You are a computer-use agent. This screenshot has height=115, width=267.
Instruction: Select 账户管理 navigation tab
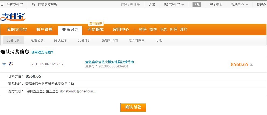44,30
